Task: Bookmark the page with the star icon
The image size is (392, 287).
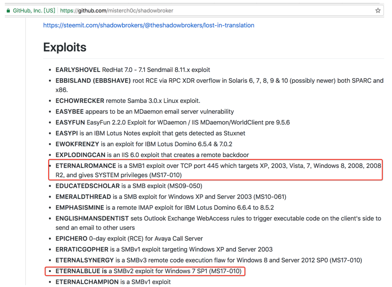Action: 378,11
